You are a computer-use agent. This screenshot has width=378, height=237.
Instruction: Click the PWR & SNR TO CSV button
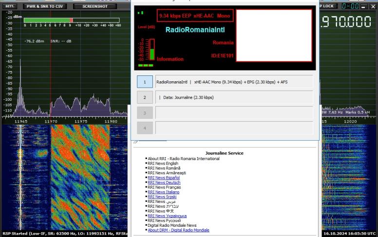(45, 6)
